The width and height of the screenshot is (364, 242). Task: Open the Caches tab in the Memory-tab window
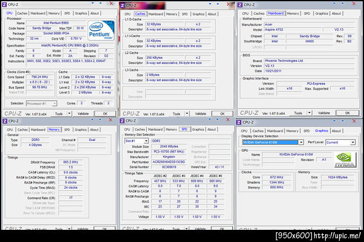tap(22, 130)
